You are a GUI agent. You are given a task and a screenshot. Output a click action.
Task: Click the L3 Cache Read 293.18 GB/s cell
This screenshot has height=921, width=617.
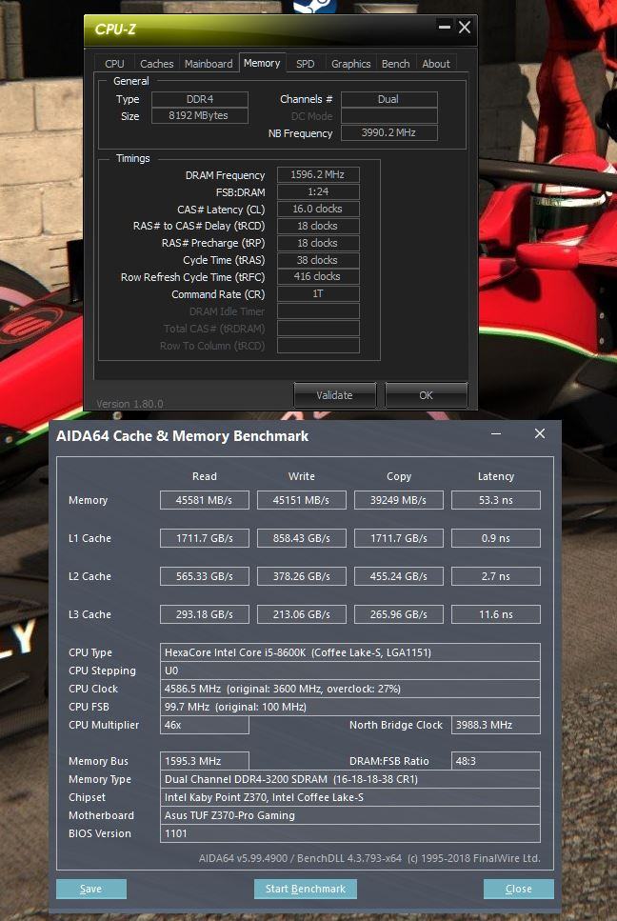coord(205,614)
